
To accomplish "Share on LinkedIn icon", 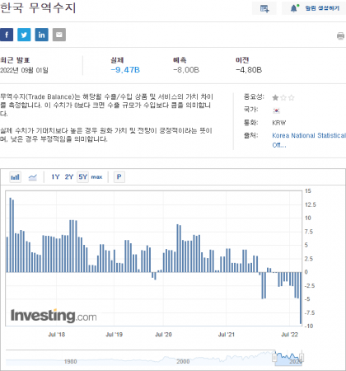I will coord(41,35).
